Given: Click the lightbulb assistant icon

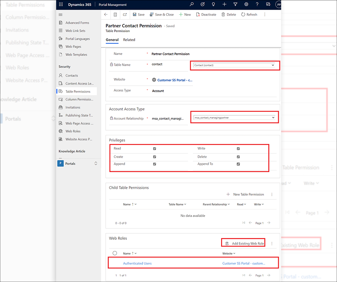Looking at the screenshot, I should pos(213,4).
